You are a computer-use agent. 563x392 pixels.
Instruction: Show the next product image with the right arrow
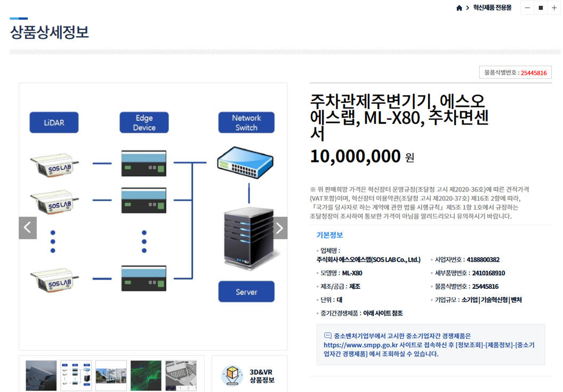[x=279, y=227]
